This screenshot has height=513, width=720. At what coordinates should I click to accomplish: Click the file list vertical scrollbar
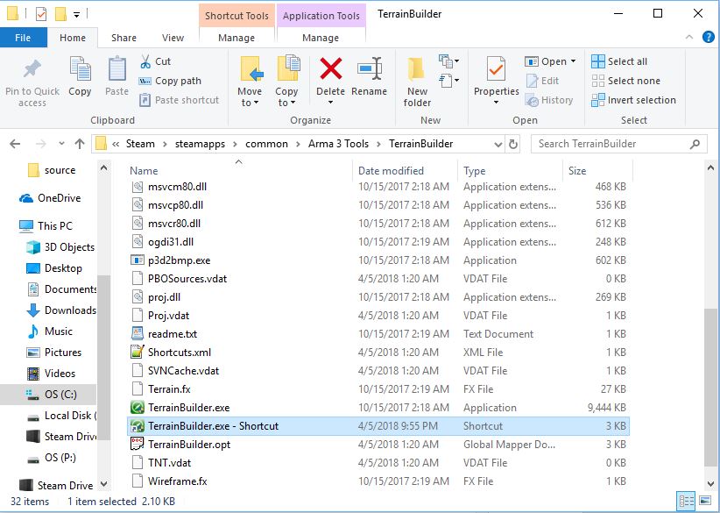(x=710, y=386)
